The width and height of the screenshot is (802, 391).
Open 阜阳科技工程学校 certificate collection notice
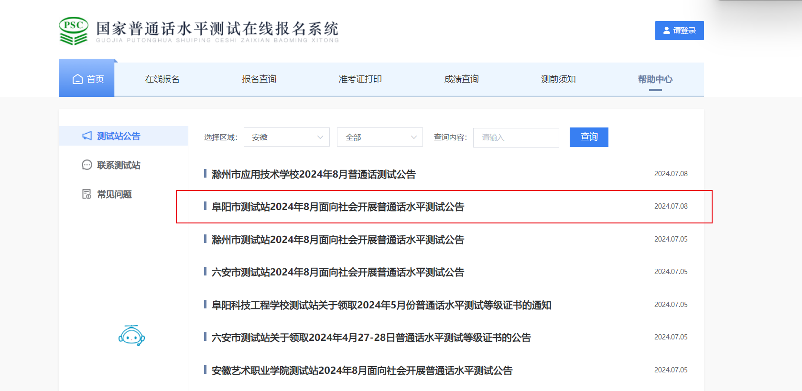pos(381,305)
